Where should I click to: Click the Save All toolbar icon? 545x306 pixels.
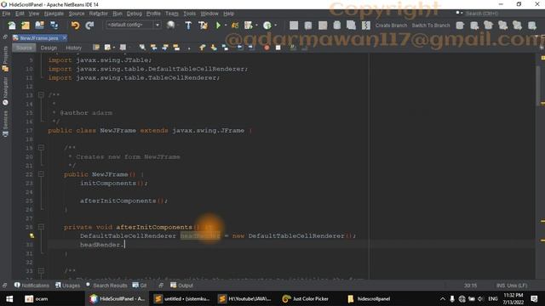54,25
